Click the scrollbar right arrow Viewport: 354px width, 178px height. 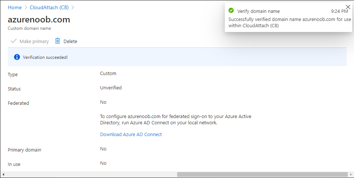(x=351, y=174)
